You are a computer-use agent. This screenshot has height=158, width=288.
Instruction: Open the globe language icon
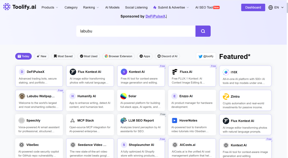click(271, 7)
